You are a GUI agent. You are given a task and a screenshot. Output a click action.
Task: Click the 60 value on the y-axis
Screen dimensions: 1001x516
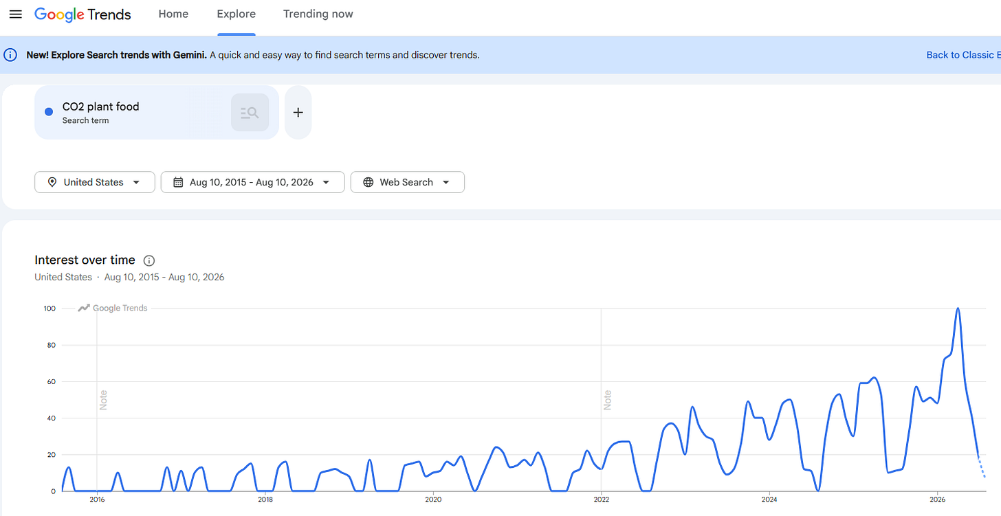[52, 381]
